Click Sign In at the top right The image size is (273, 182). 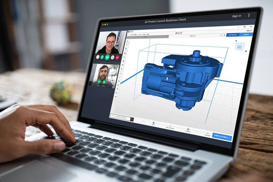236,16
